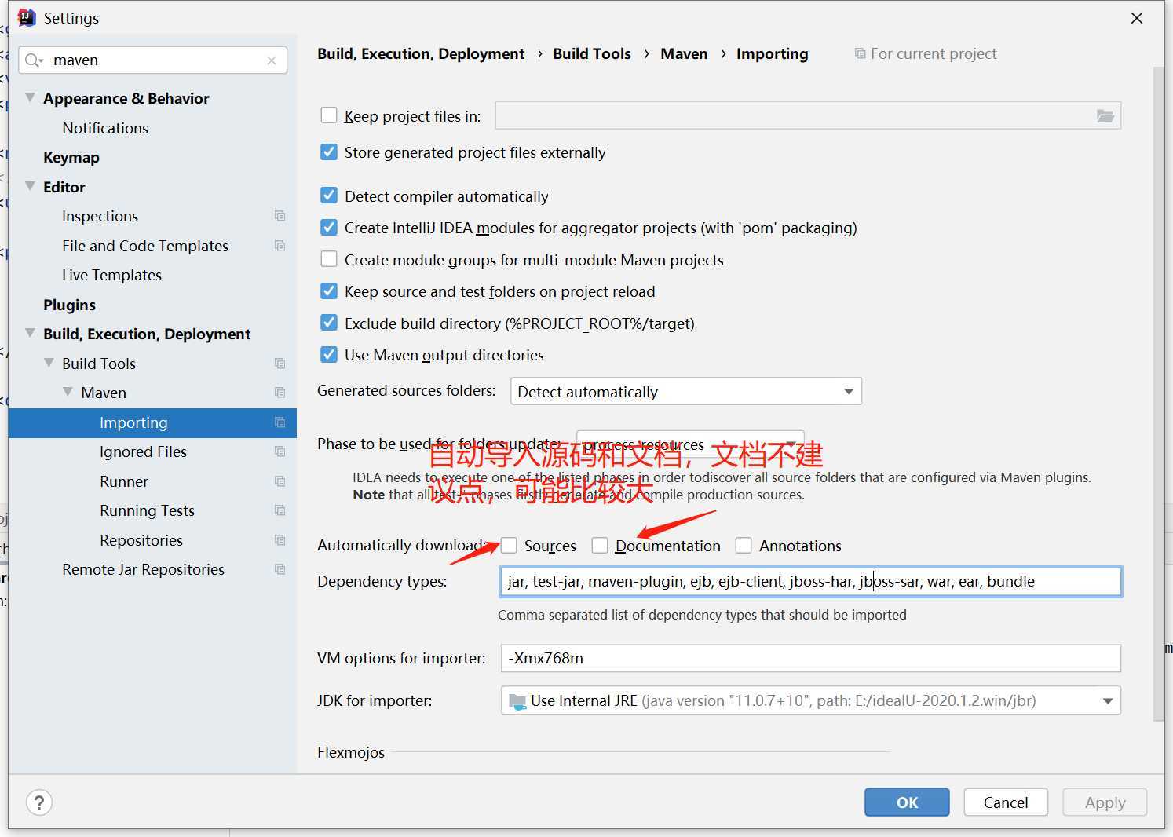Clear the maven search field
This screenshot has height=837, width=1173.
pos(272,60)
